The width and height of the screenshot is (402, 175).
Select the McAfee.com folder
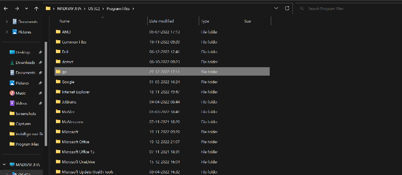(x=72, y=122)
